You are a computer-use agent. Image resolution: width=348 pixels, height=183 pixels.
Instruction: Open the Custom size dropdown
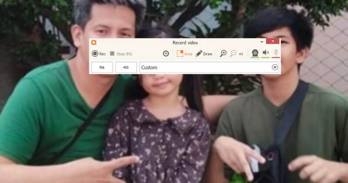(x=209, y=68)
